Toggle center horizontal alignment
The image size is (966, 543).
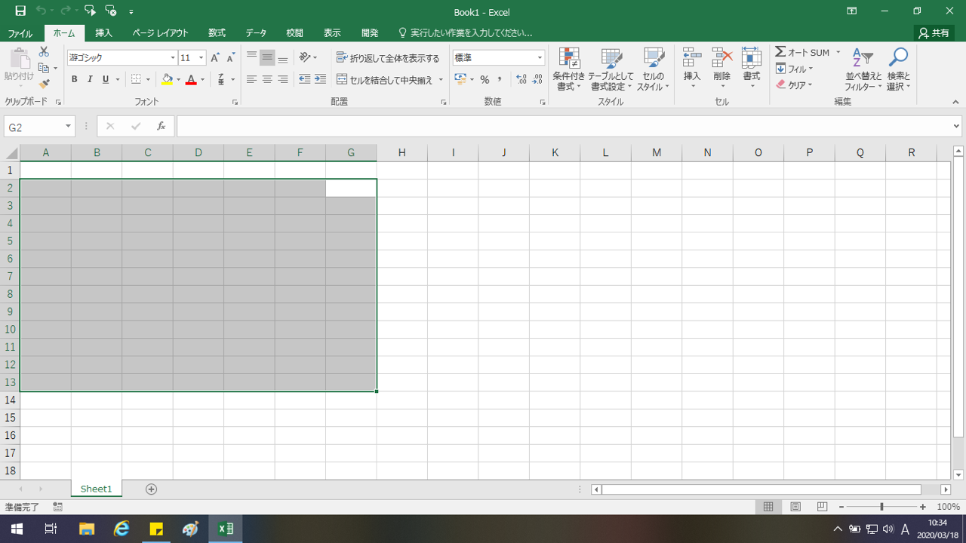point(267,79)
